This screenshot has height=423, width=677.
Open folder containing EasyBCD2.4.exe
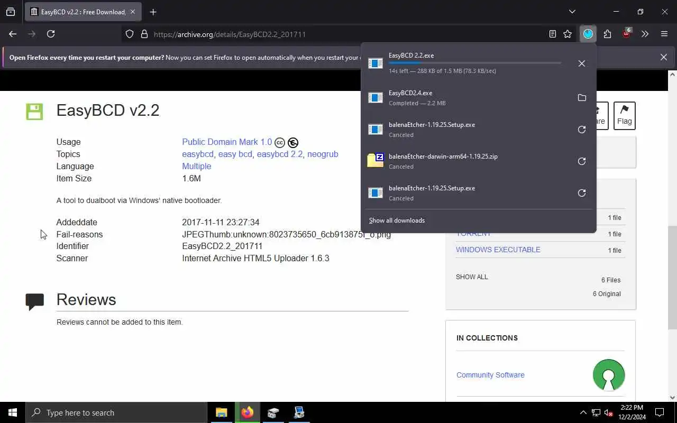582,98
